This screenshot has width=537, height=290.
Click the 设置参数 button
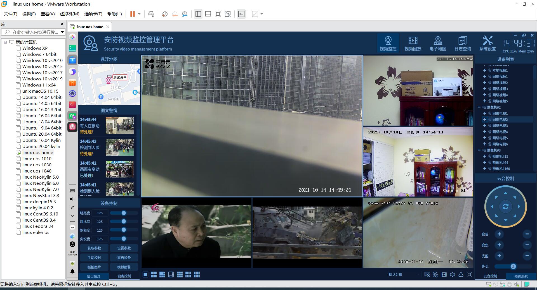click(124, 248)
